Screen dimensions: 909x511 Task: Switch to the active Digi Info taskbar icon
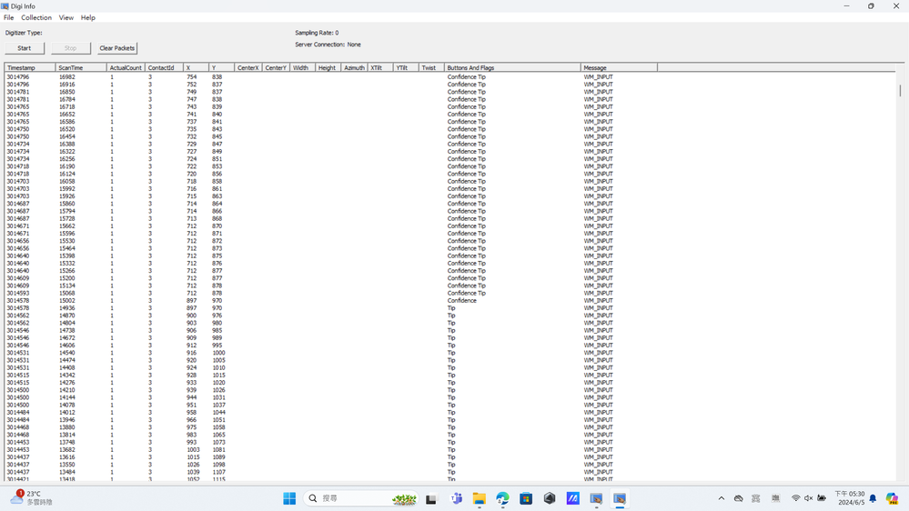tap(620, 498)
